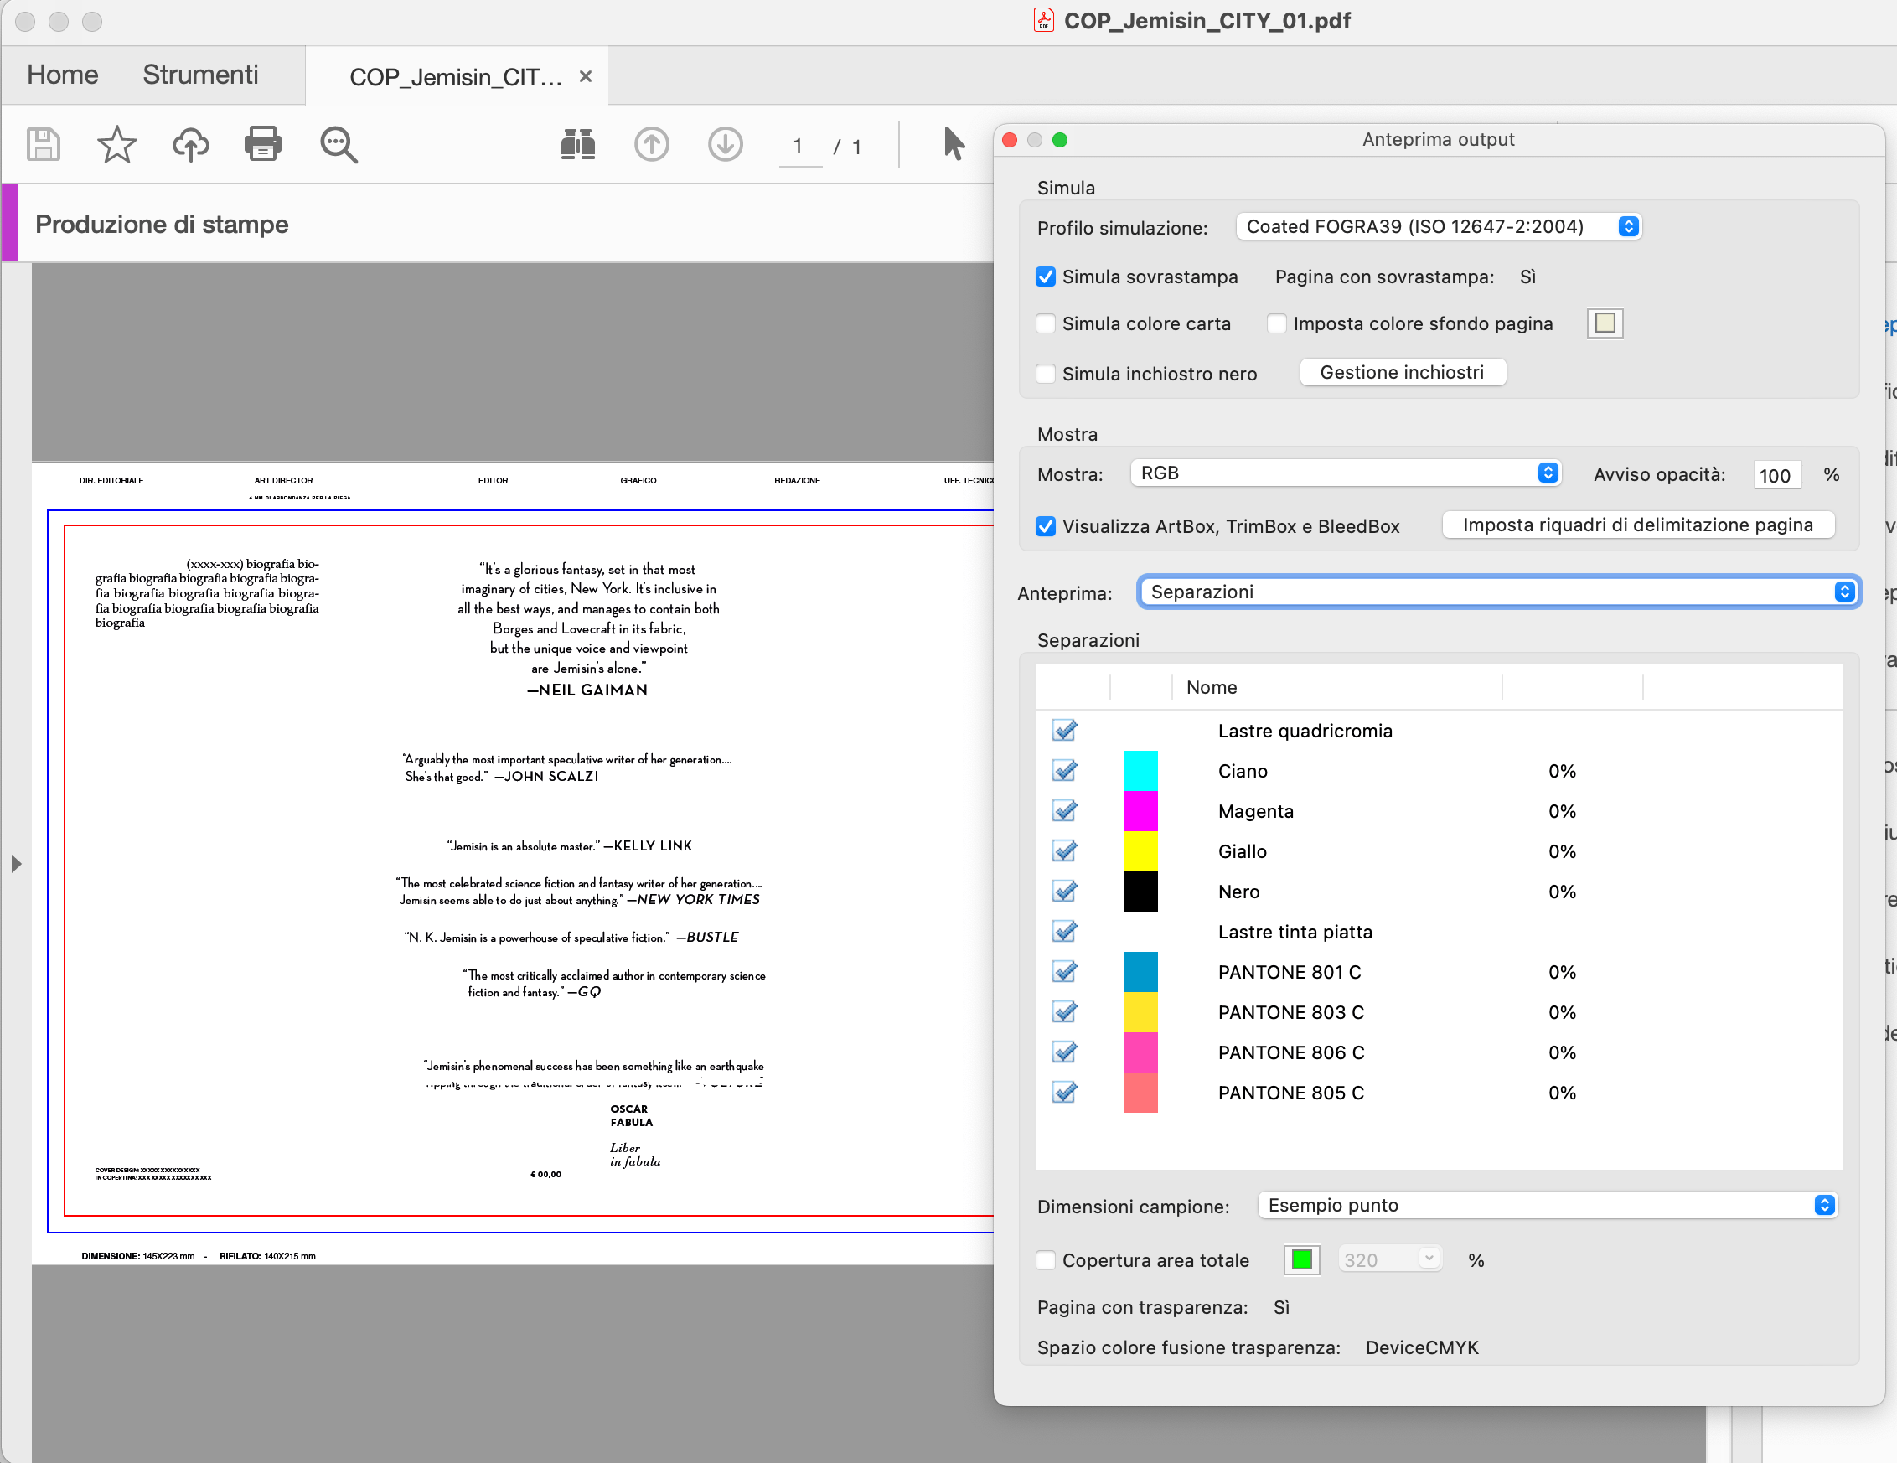Switch to the Home tab
1897x1463 pixels.
(x=62, y=75)
